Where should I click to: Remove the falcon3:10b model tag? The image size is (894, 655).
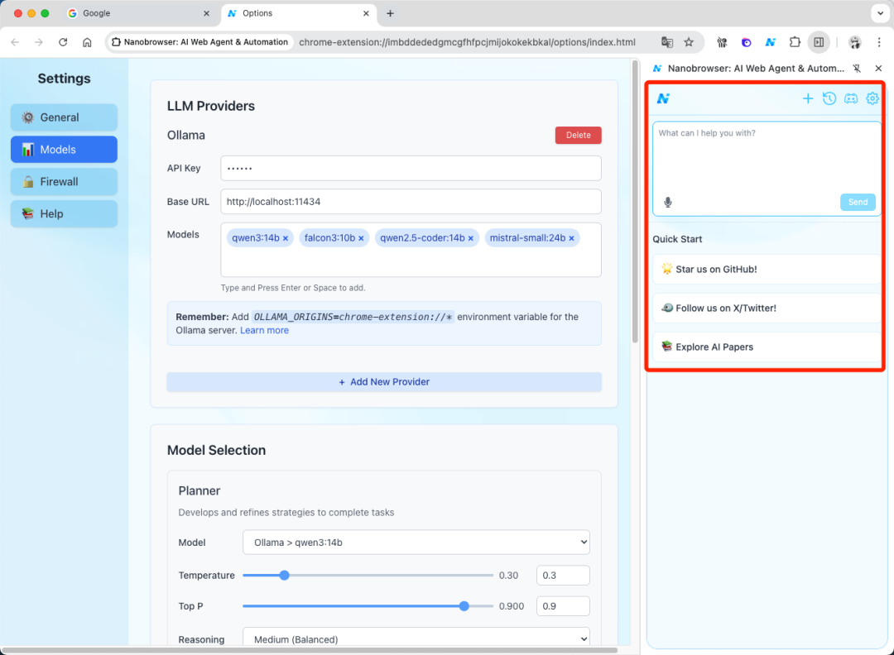tap(361, 238)
